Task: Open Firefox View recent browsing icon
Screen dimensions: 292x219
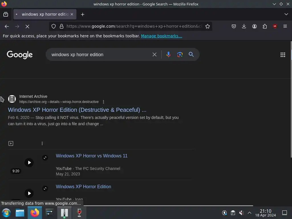Action: 6,14
